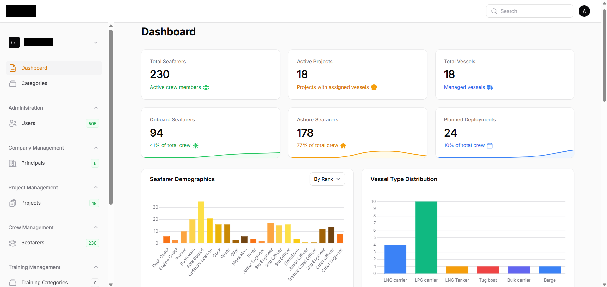607x287 pixels.
Task: Open Training Categories in the sidebar
Action: click(45, 282)
